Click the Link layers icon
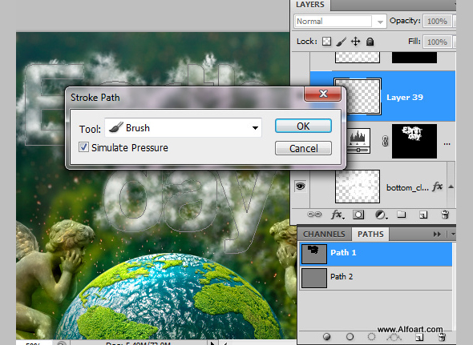 click(314, 215)
